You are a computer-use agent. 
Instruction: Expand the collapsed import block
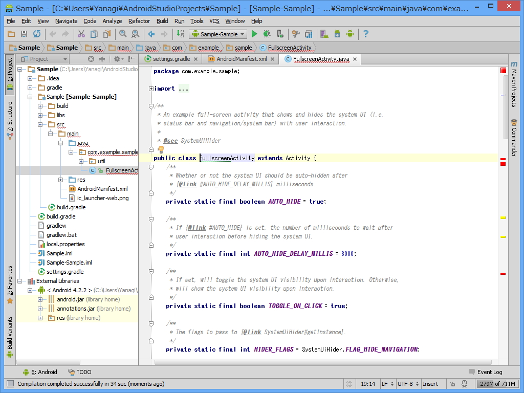[x=151, y=89]
